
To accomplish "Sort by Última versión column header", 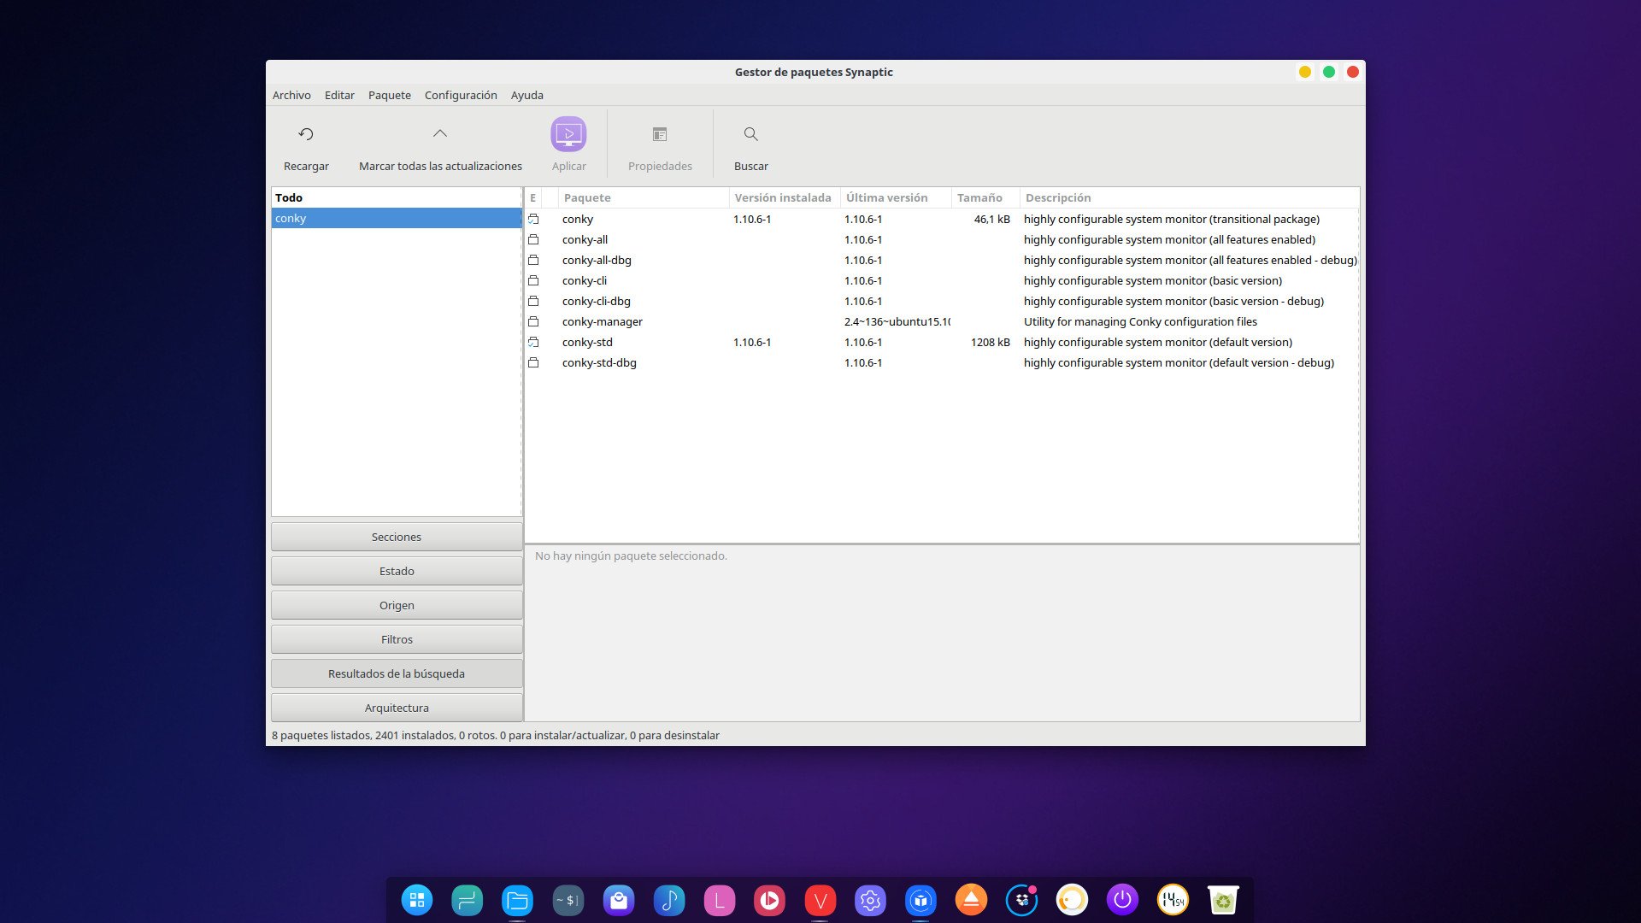I will point(896,197).
